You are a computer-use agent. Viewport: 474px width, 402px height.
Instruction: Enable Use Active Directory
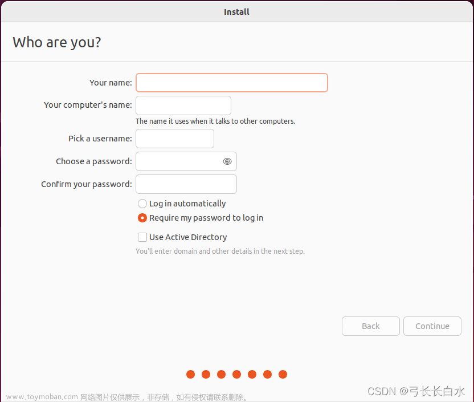[x=142, y=237]
